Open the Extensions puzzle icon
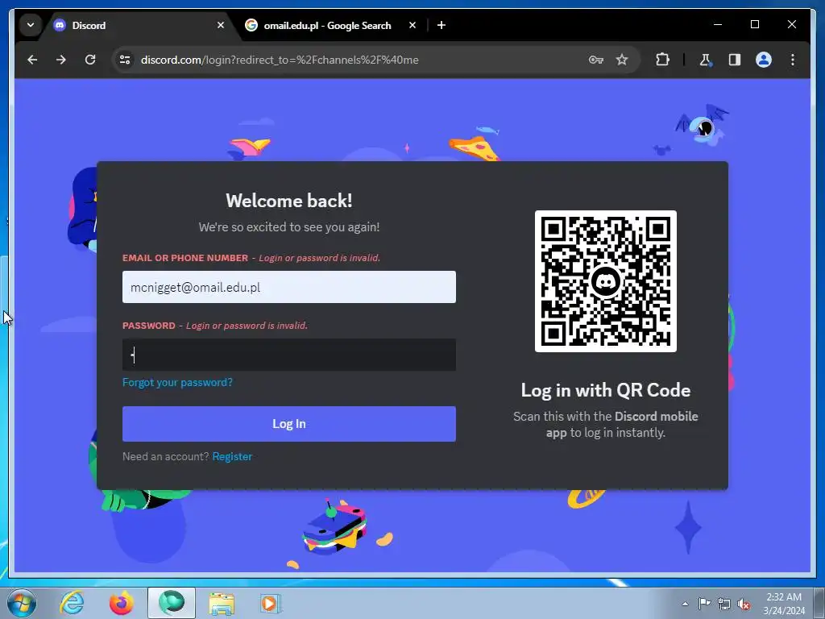 coord(662,60)
